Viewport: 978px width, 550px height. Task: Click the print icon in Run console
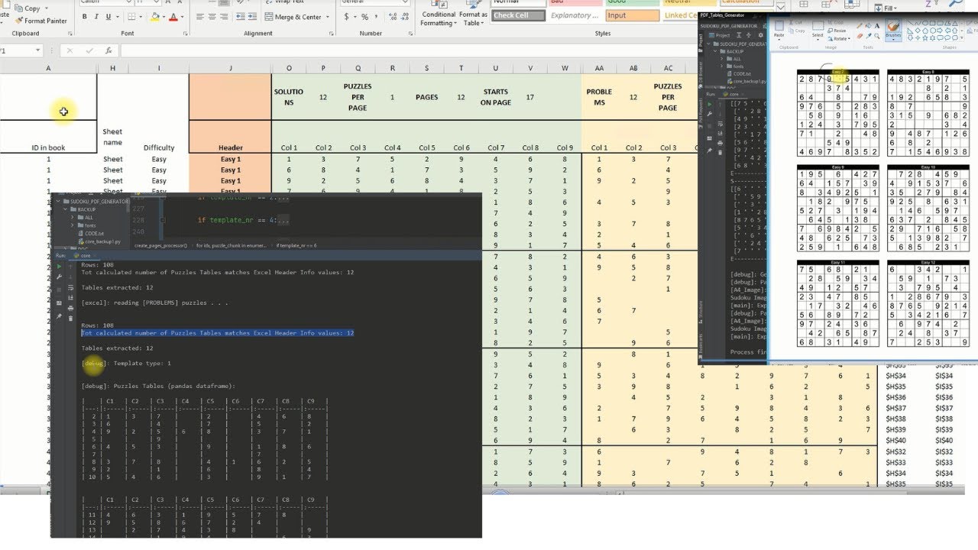point(70,308)
